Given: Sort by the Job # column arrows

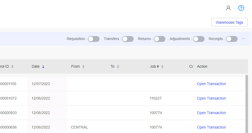Looking at the screenshot, I should 162,67.
